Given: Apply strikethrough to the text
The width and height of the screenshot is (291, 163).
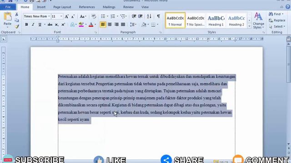Looking at the screenshot, I should 50,24.
